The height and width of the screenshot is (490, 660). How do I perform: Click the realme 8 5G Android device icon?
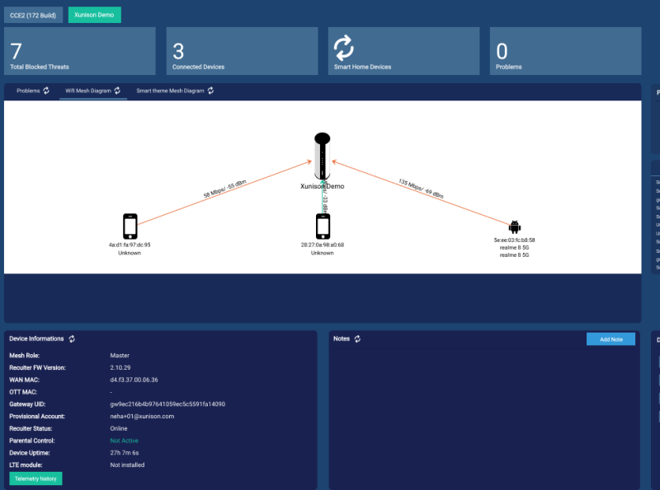(513, 225)
